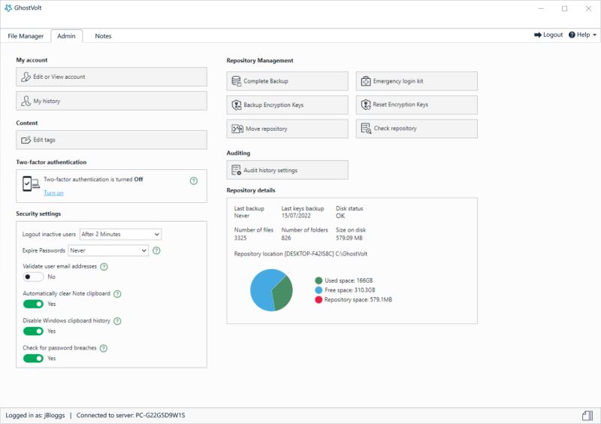Viewport: 601px width, 424px height.
Task: Click the blue Free space legend dot
Action: [319, 290]
